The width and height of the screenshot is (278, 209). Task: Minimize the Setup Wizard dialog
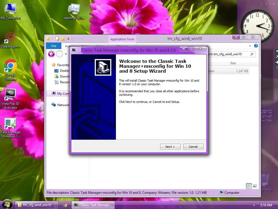click(184, 49)
